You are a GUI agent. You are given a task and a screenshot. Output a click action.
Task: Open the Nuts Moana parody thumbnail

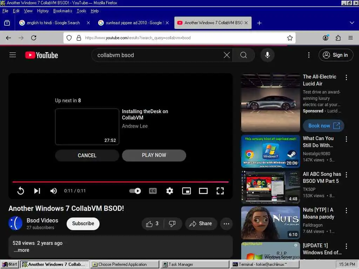coord(270,223)
